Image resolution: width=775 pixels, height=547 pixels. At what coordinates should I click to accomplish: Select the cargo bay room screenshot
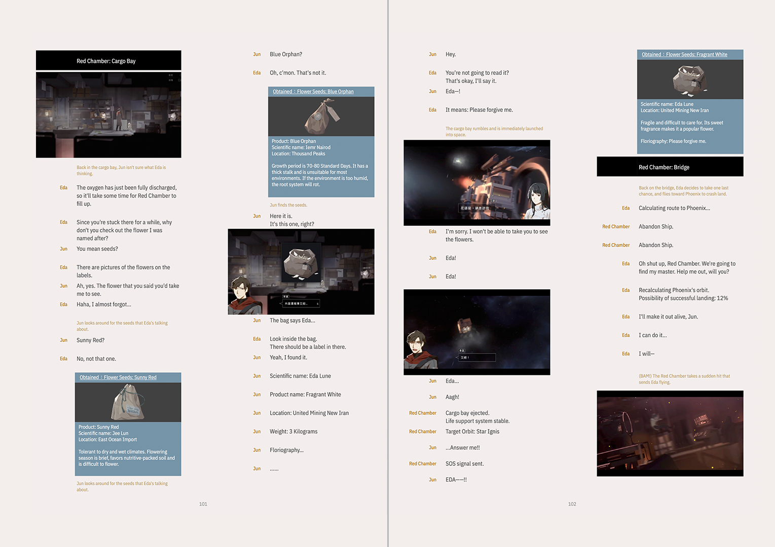108,115
